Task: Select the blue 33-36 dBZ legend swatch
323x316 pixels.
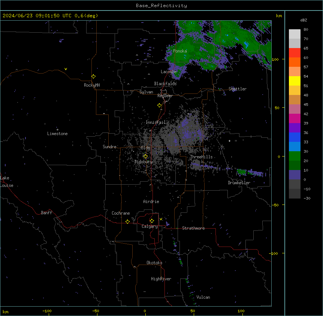Action: tap(295, 137)
